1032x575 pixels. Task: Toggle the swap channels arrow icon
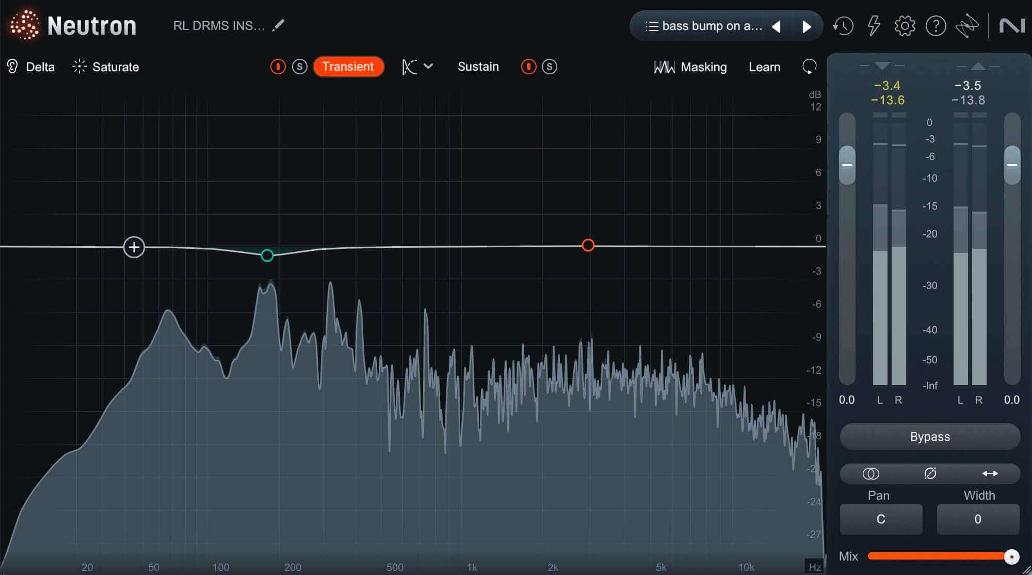990,473
